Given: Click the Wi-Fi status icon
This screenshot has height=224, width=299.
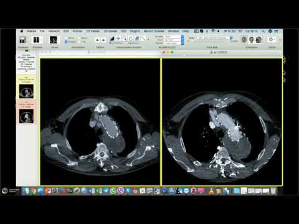Looking at the screenshot, I should 213,31.
